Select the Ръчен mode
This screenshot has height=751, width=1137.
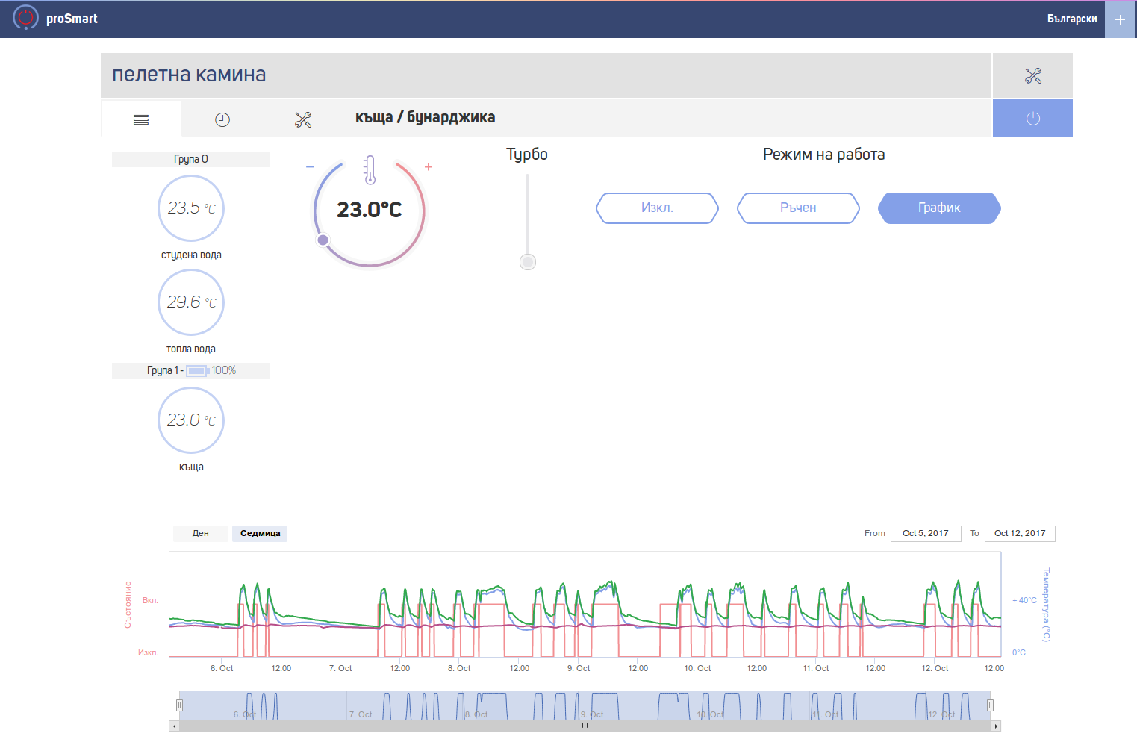point(798,208)
